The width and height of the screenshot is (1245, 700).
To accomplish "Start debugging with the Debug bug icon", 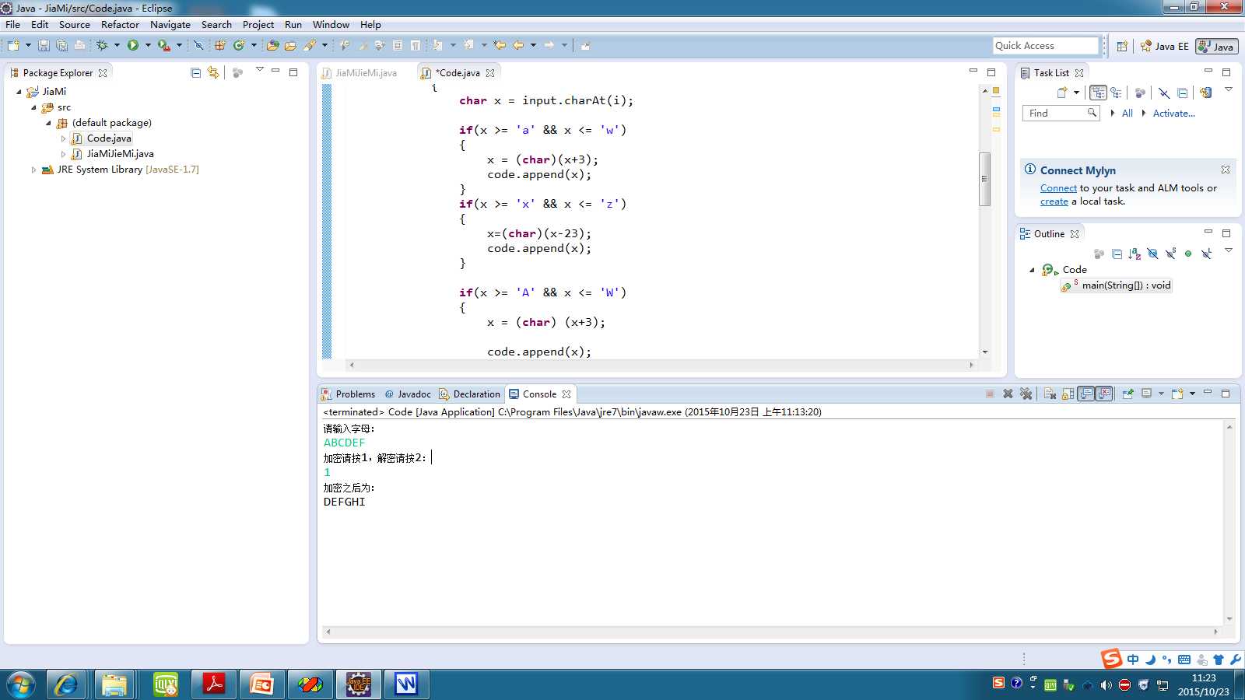I will [102, 46].
